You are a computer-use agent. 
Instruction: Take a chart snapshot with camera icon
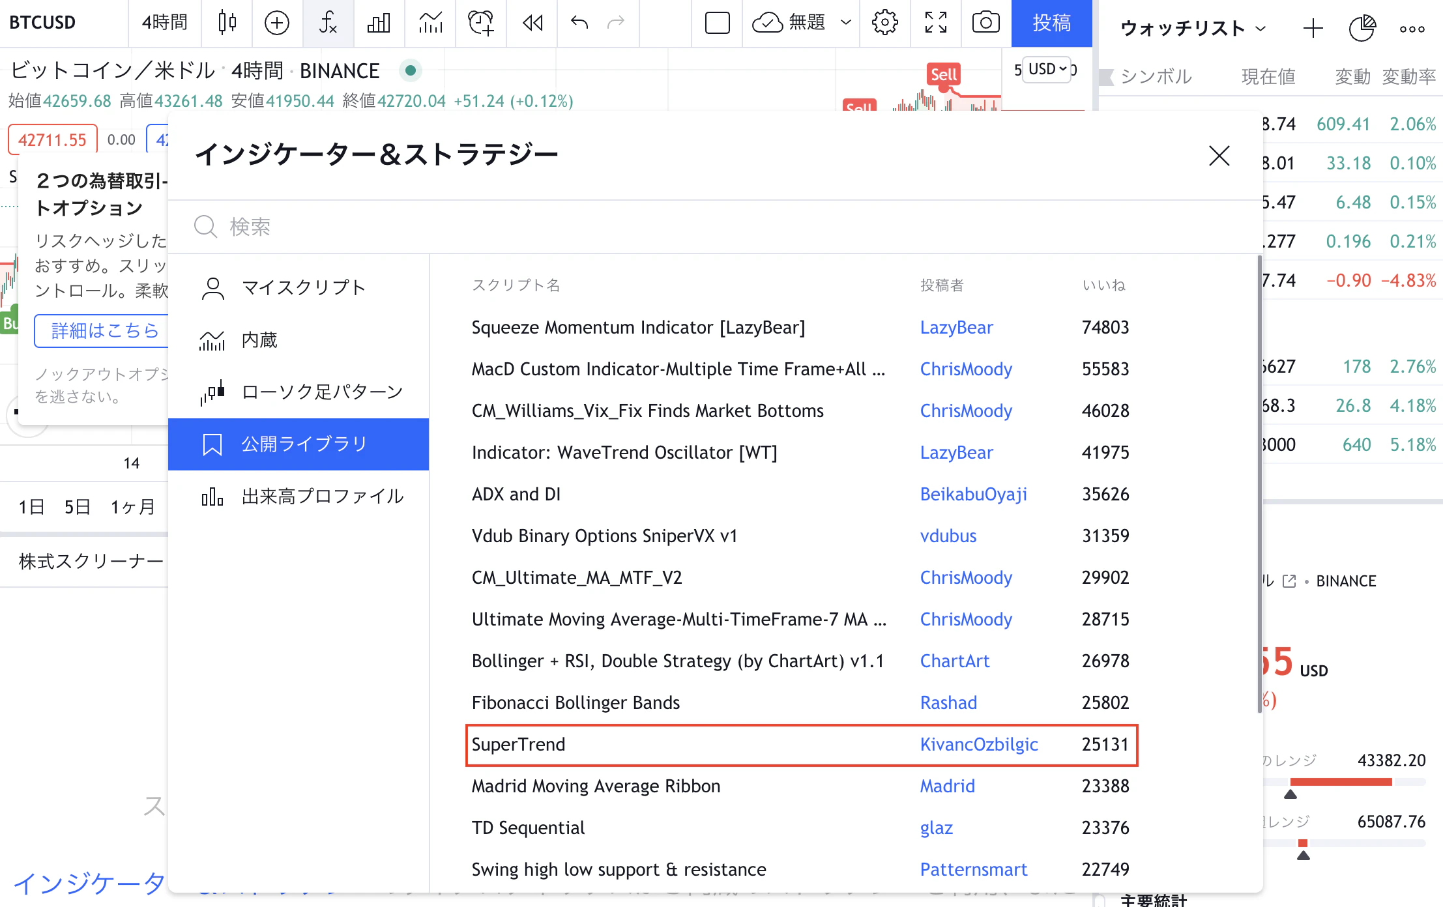985,23
